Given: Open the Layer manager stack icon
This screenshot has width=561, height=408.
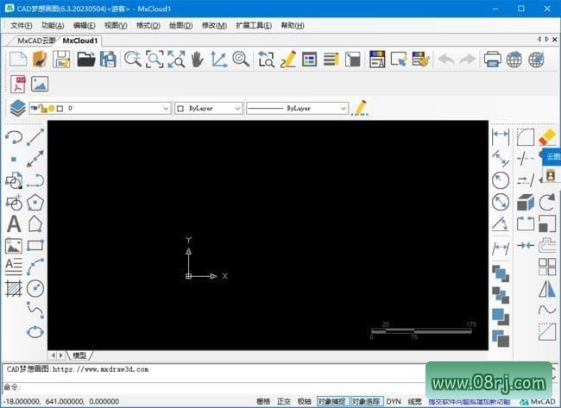Looking at the screenshot, I should (x=17, y=108).
